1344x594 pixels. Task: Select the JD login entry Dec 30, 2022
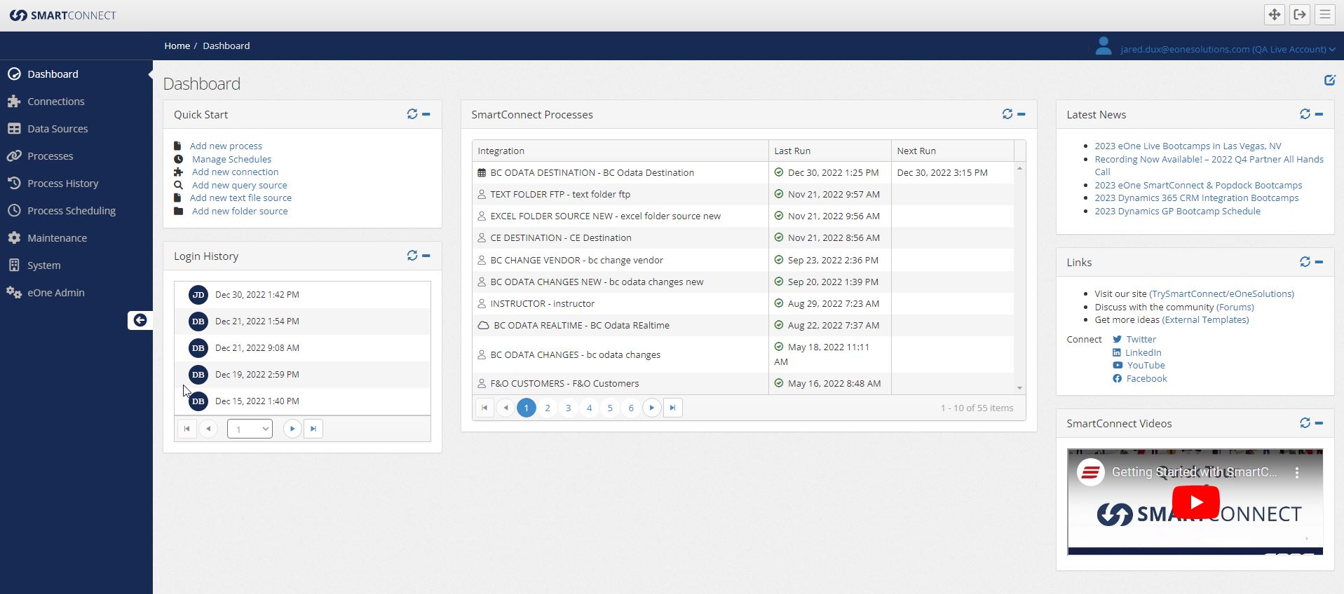[302, 295]
